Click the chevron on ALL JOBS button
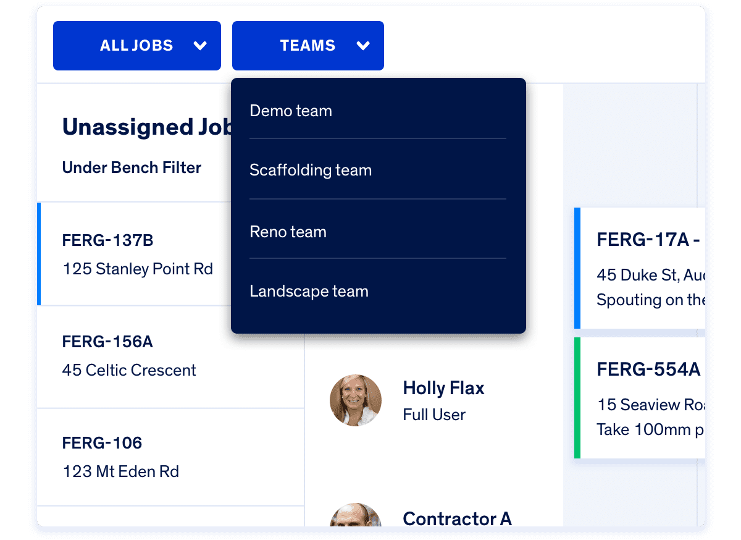Viewport: 741px width, 540px height. (199, 46)
